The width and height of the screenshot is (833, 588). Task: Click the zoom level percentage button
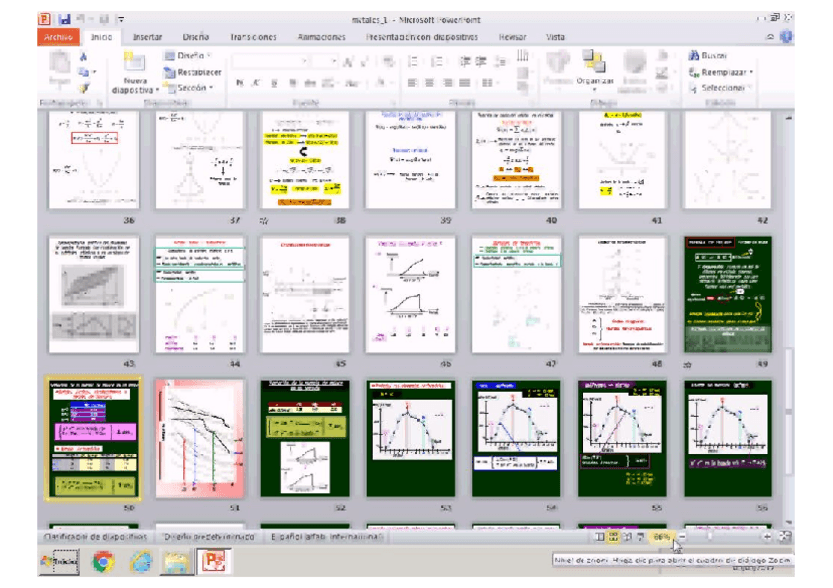[x=662, y=537]
